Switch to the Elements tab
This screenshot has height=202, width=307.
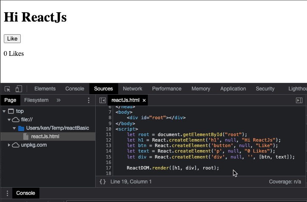point(45,89)
